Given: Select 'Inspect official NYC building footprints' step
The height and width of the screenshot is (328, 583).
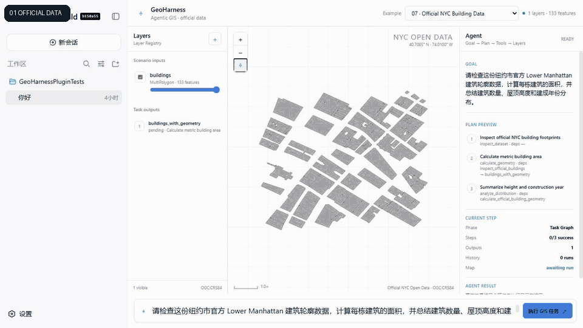Looking at the screenshot, I should (x=520, y=138).
